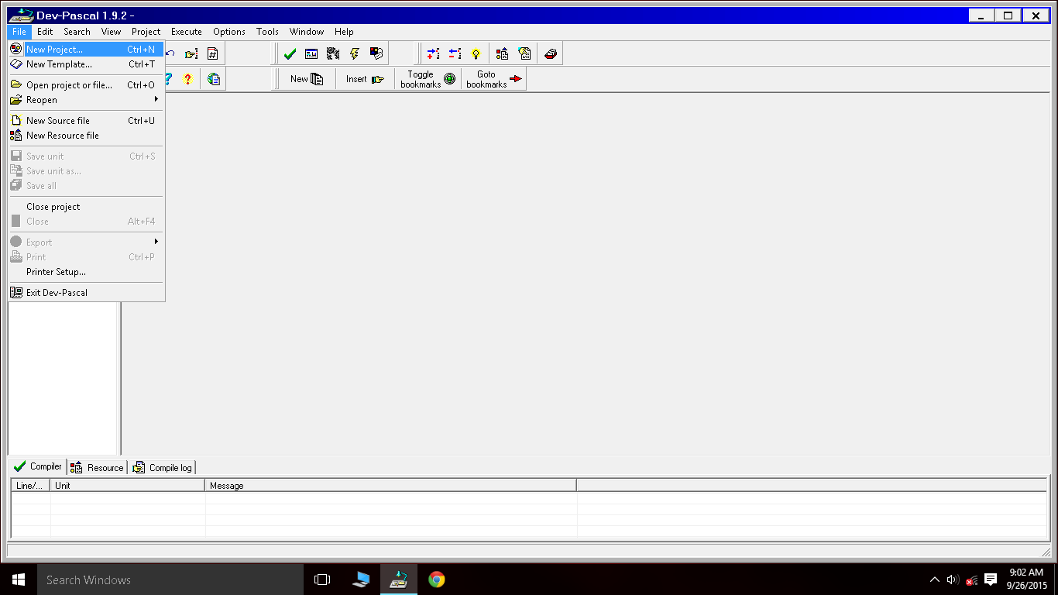1058x595 pixels.
Task: Open the volume control in the system tray
Action: (953, 580)
